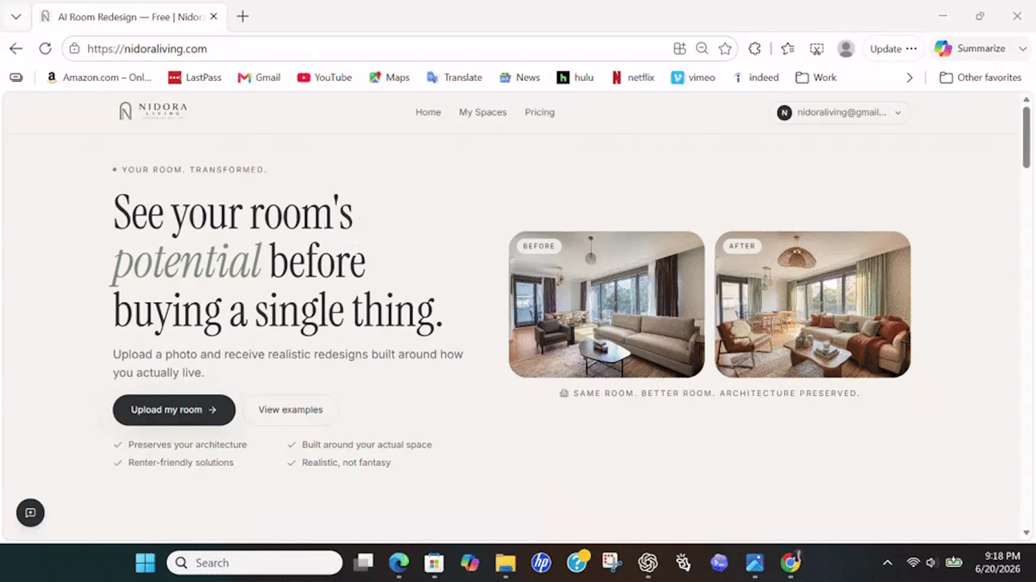Show hidden system tray icons

pos(888,563)
